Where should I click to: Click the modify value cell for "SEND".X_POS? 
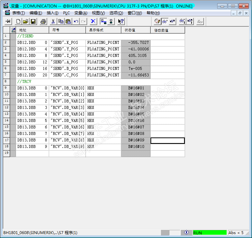[x=168, y=43]
